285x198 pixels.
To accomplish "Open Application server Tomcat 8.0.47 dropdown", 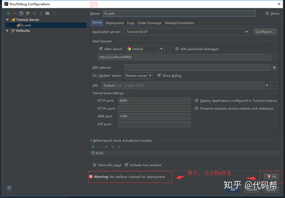I will coord(247,32).
